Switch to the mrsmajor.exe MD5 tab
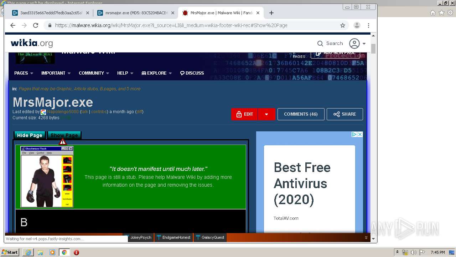The height and width of the screenshot is (257, 456). tap(135, 13)
